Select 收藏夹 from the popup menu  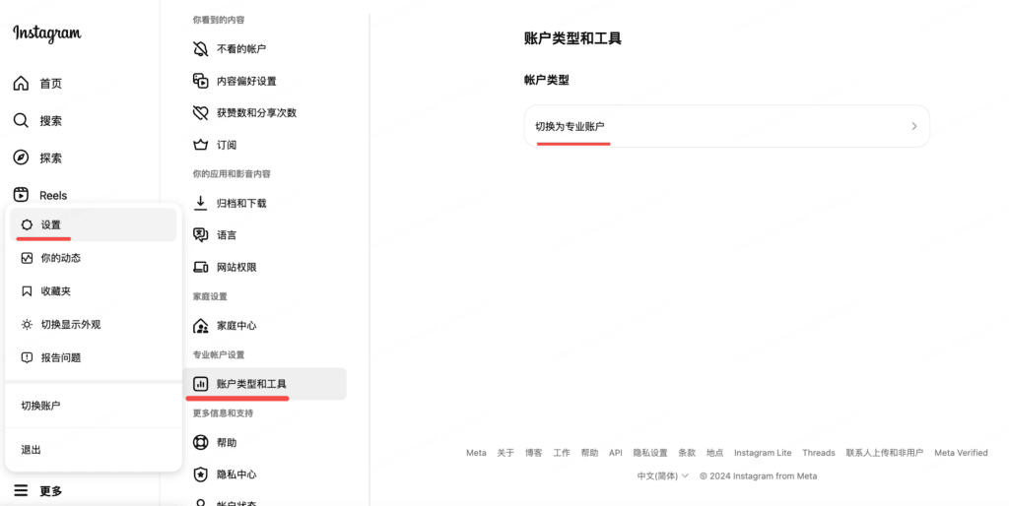[x=94, y=291]
